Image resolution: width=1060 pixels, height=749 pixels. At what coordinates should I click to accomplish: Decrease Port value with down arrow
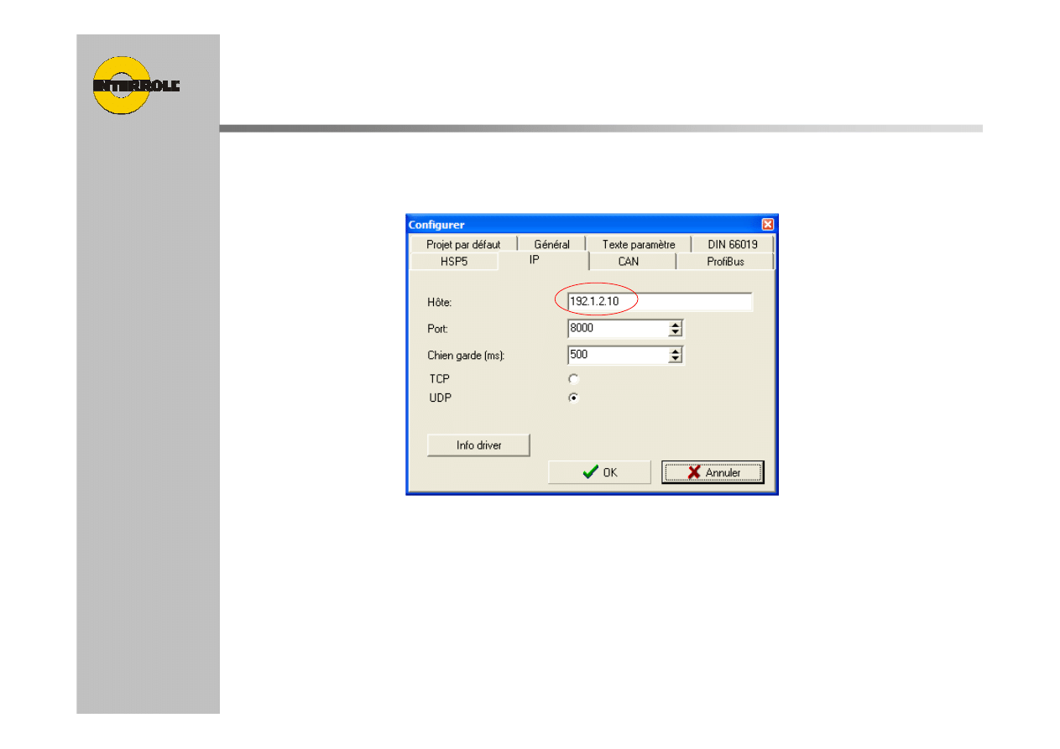click(676, 332)
